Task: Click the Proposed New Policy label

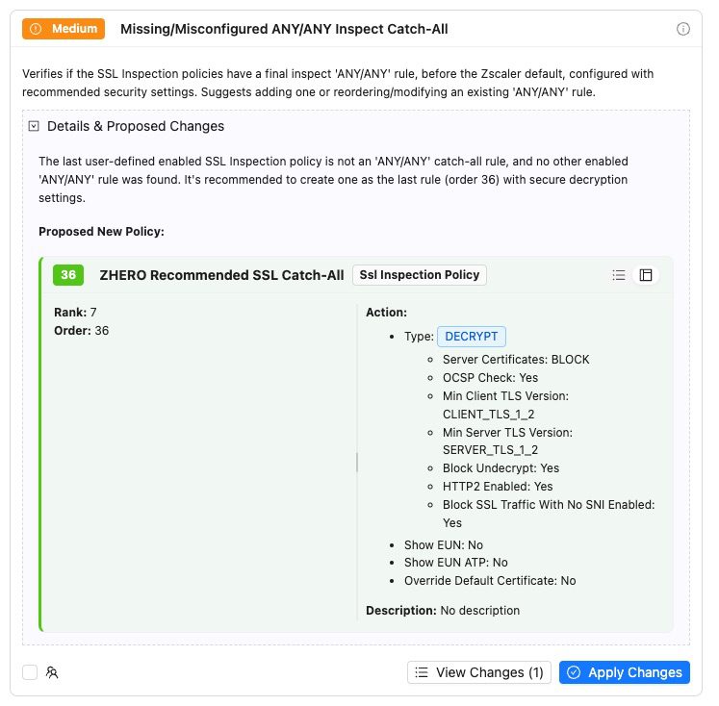Action: click(101, 232)
